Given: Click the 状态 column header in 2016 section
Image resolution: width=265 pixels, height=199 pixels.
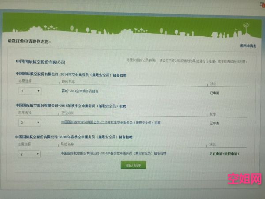Looking at the screenshot, I should coord(212,145).
